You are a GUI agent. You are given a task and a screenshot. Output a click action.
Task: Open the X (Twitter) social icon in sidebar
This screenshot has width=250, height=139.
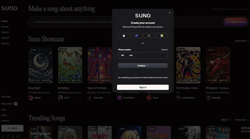tap(3, 137)
